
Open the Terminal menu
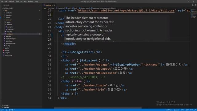click(31, 2)
